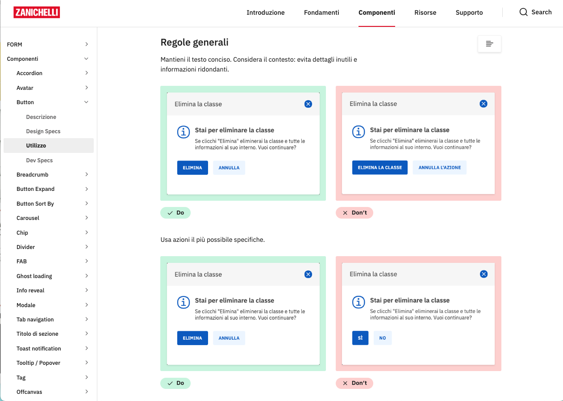Switch to the Fondamenti tab
This screenshot has height=401, width=563.
(x=321, y=13)
